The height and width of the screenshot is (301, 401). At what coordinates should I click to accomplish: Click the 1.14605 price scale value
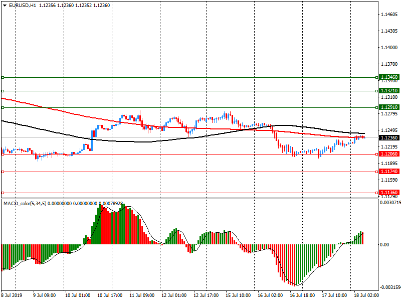click(x=389, y=15)
